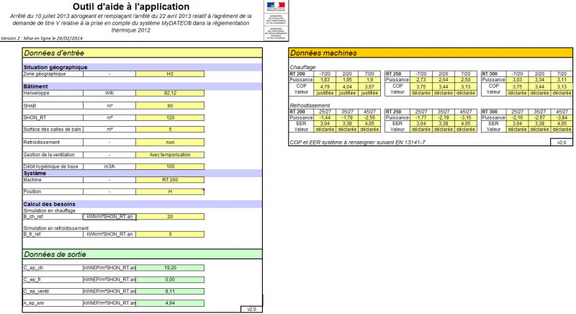Viewport: 576px width, 314px height.
Task: Select RT 200 heating COP 4,79
Action: coord(325,86)
